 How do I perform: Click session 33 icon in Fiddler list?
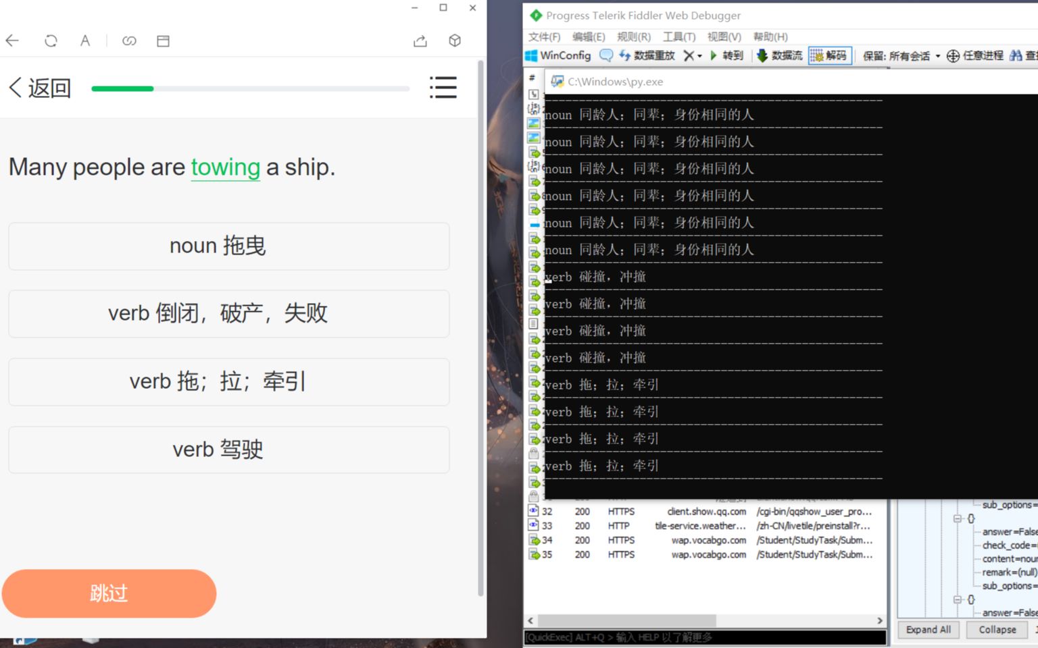pyautogui.click(x=533, y=525)
